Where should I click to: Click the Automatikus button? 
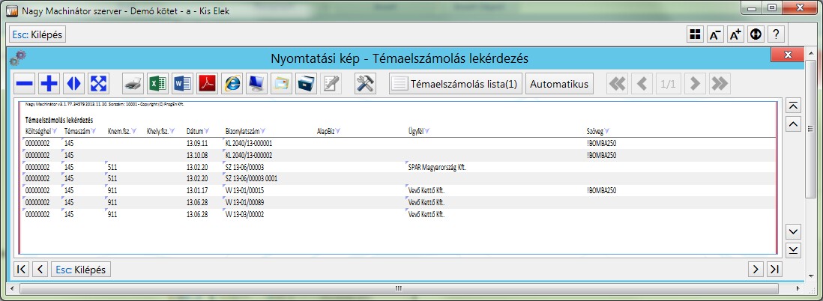(x=559, y=83)
